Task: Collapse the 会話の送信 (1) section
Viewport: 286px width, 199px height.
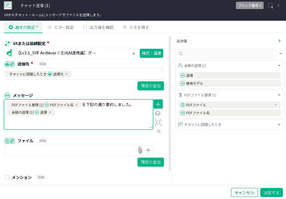Action: 279,65
